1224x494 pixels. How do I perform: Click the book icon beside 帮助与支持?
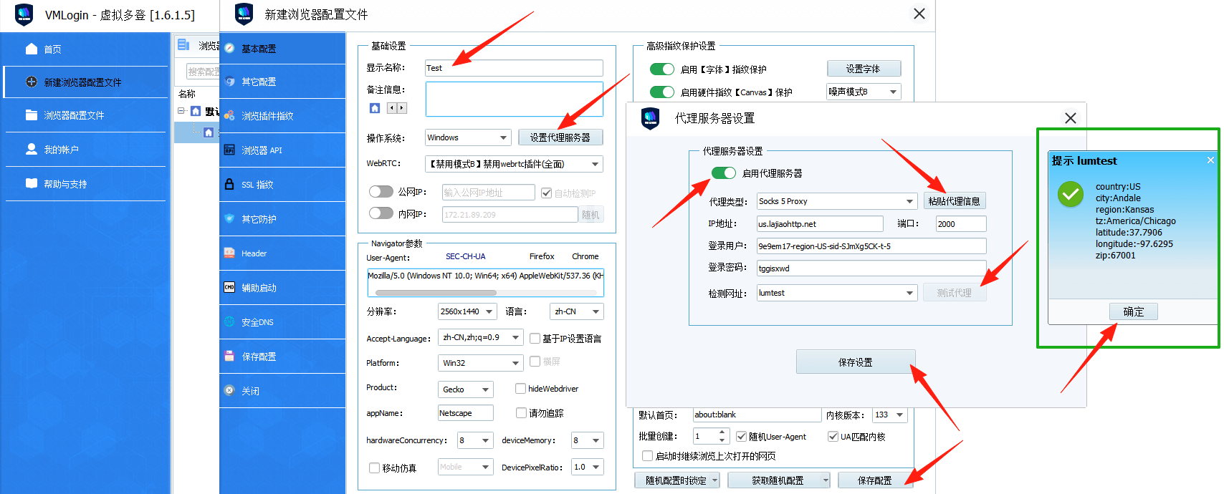32,183
